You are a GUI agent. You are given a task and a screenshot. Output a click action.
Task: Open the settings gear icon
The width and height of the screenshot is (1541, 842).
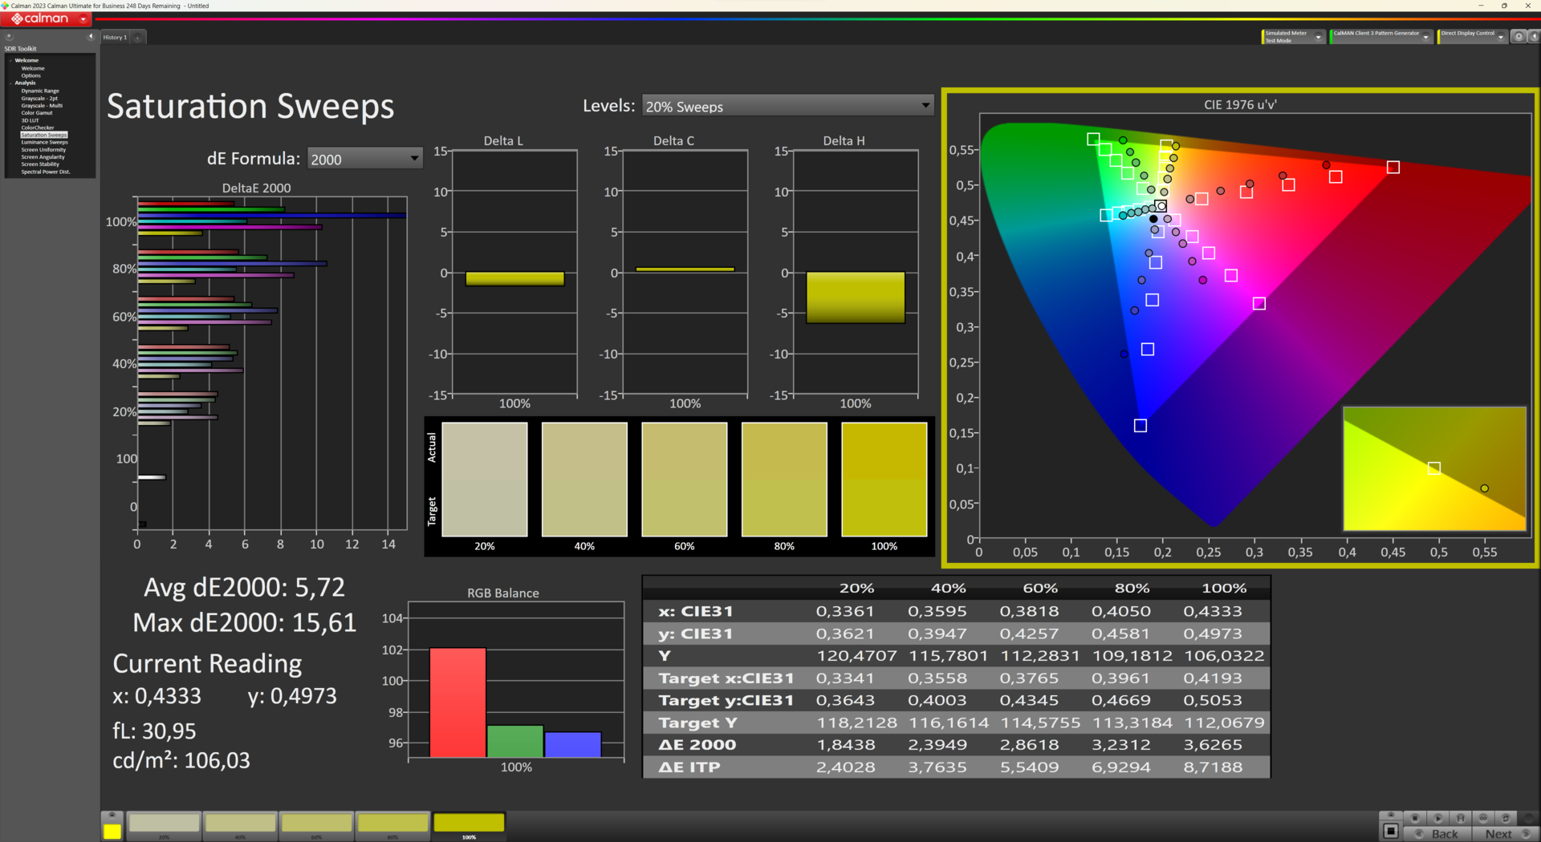tap(1519, 37)
